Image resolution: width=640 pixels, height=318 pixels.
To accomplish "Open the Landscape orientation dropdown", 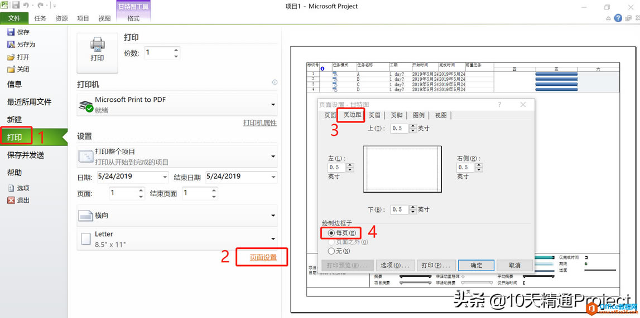I will click(177, 216).
